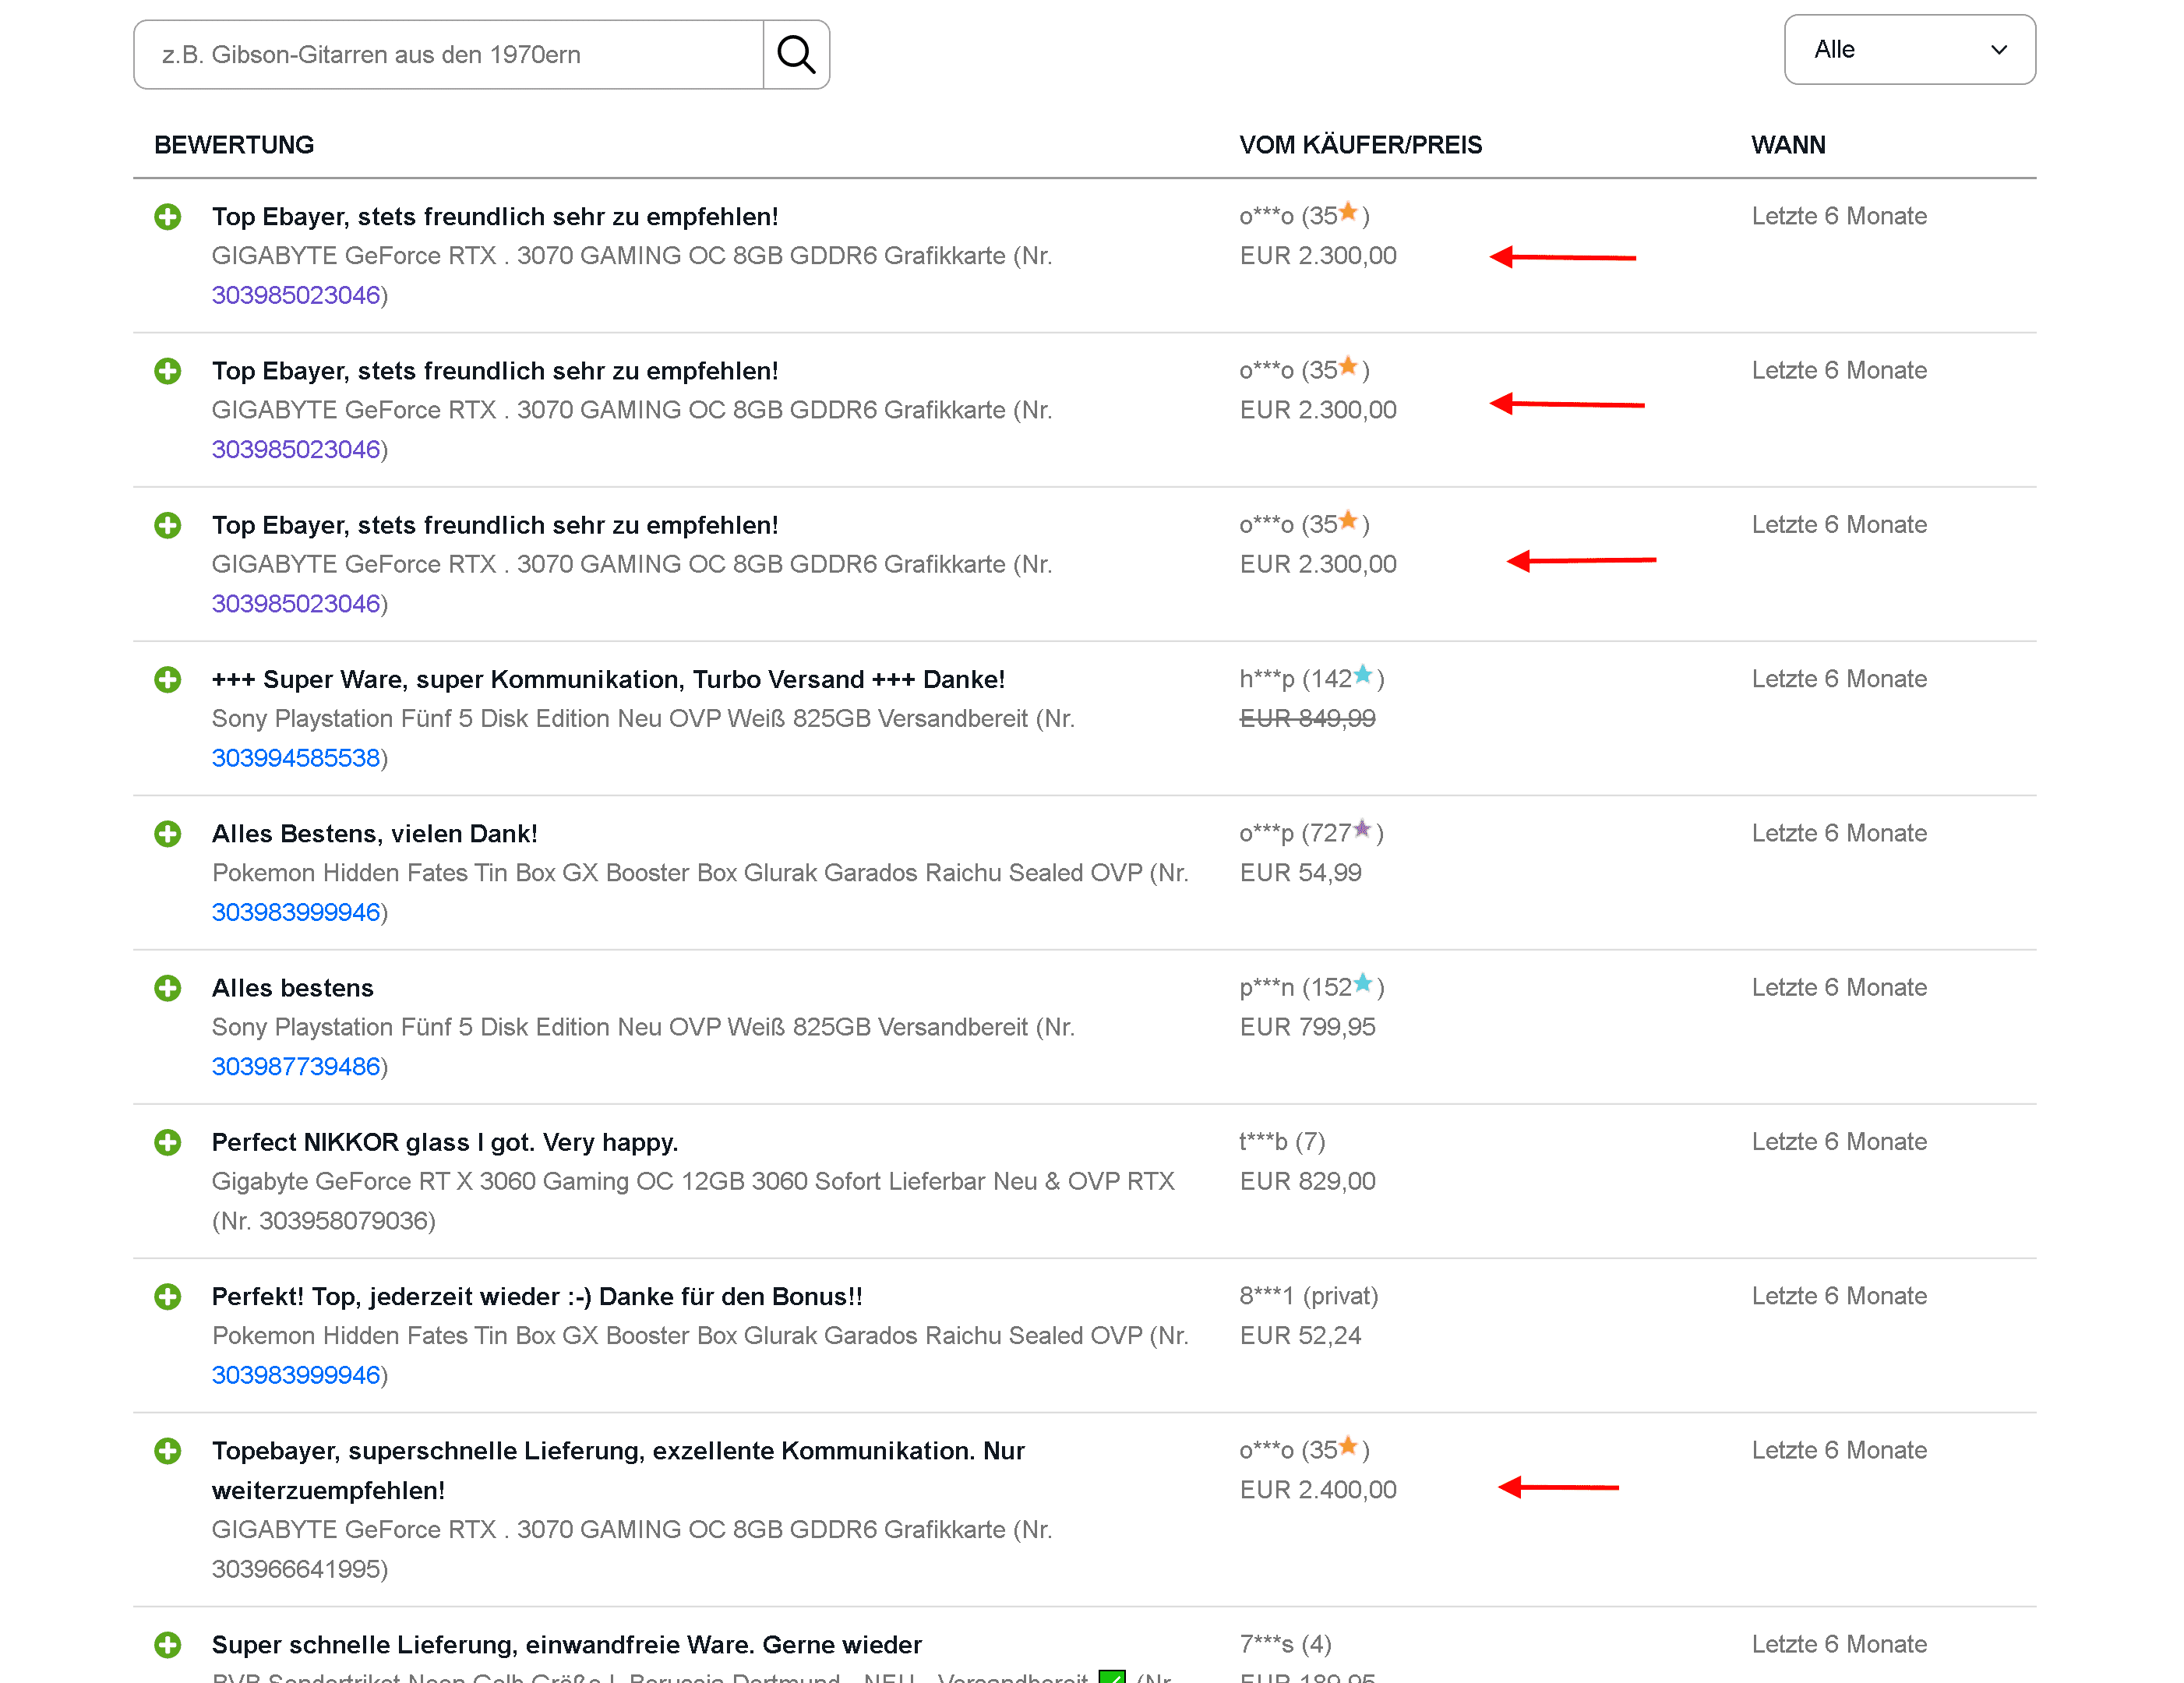
Task: Open item link 303994585538
Action: [x=296, y=758]
